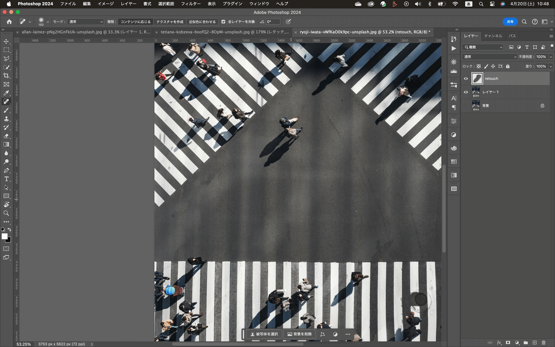Viewport: 555px width, 347px height.
Task: Uncheck the 全レイヤーを対象 checkbox
Action: pyautogui.click(x=223, y=22)
